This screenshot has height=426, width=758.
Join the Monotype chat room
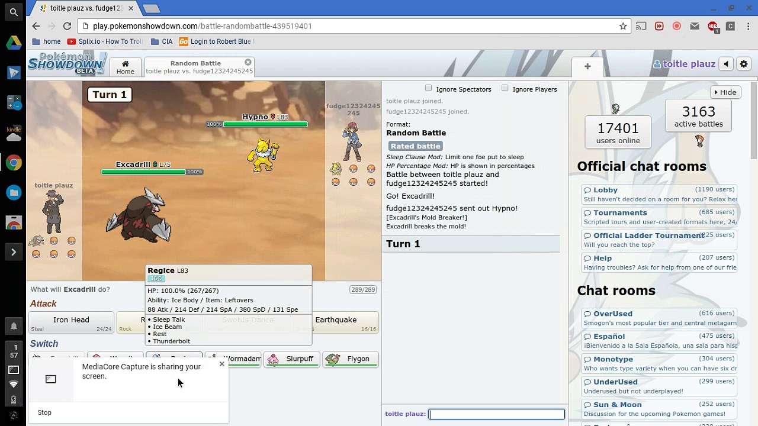click(659, 364)
